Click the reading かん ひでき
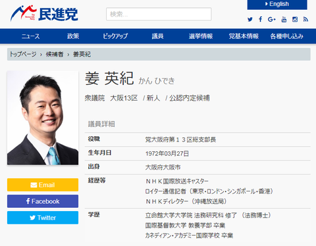 point(157,81)
